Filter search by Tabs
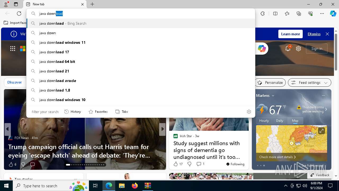 (x=122, y=112)
